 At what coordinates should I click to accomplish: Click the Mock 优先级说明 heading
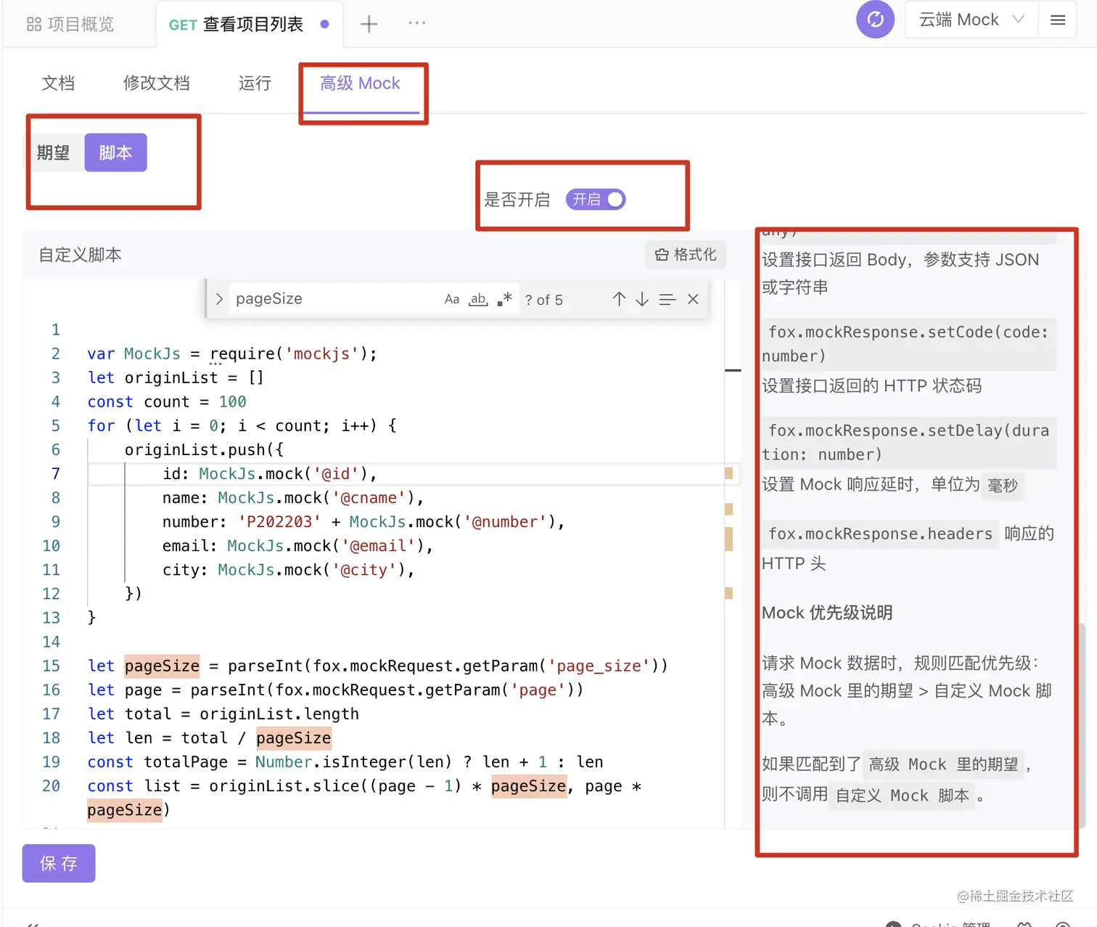point(827,613)
